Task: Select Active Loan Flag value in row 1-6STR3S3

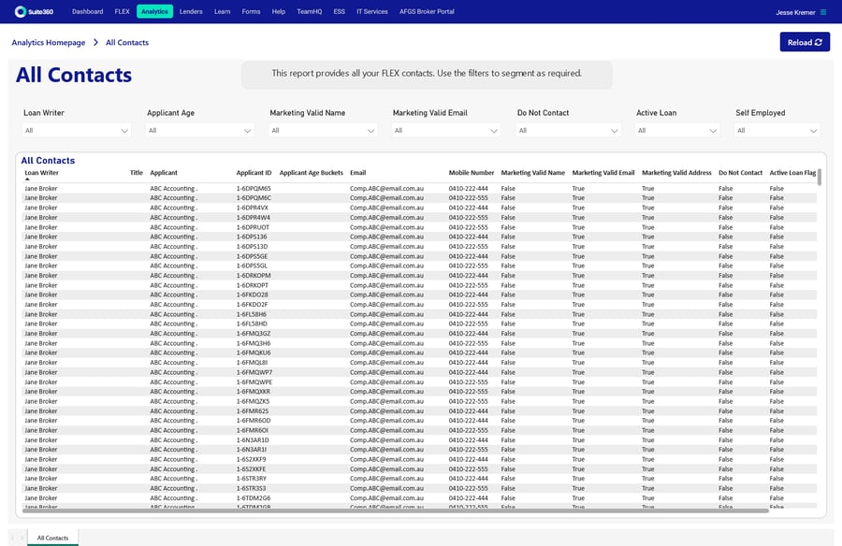Action: (777, 488)
